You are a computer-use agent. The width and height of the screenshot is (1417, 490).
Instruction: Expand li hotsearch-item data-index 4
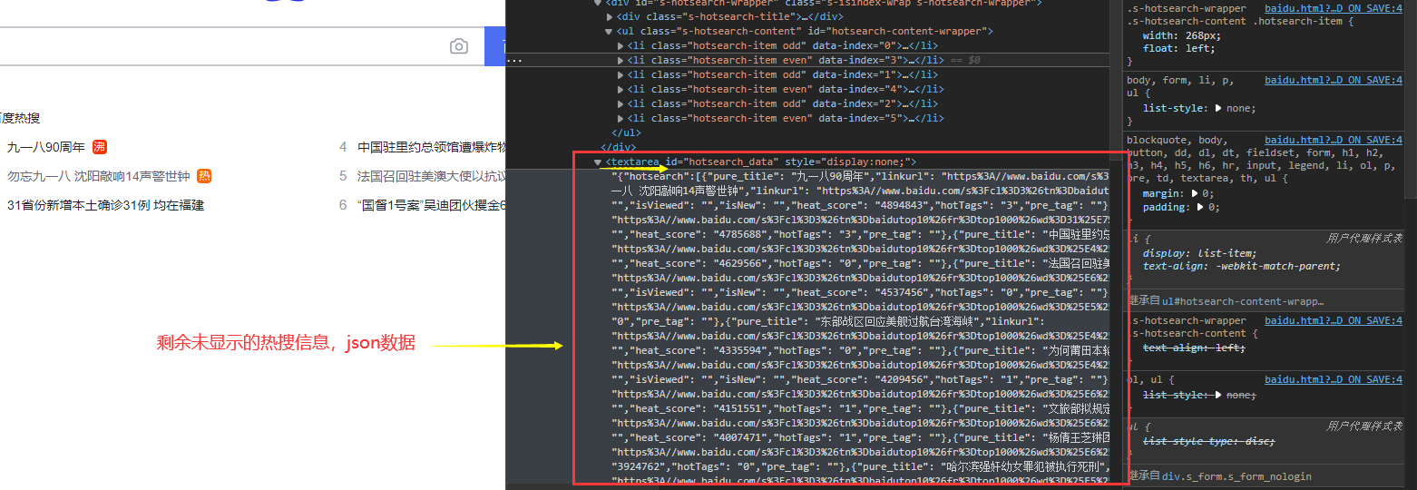pos(621,89)
